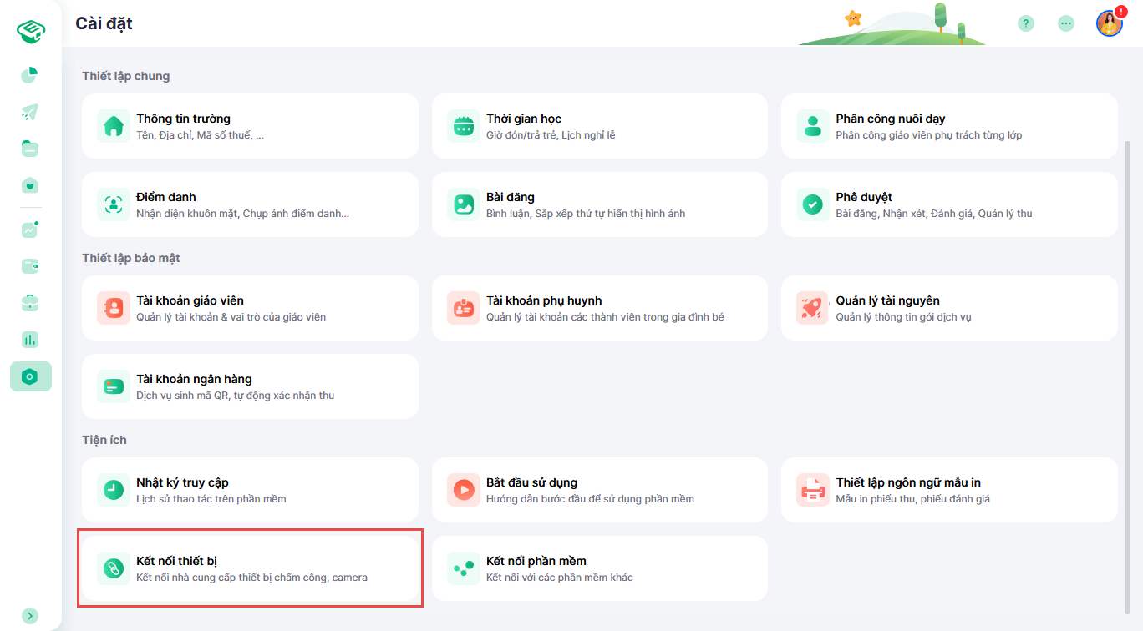Select the bar chart reports sidebar icon
This screenshot has width=1143, height=631.
point(30,340)
